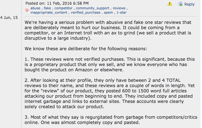Screen dimensions: 202x128
Task: Select the 'fake' tag link
Action: [x=47, y=8]
